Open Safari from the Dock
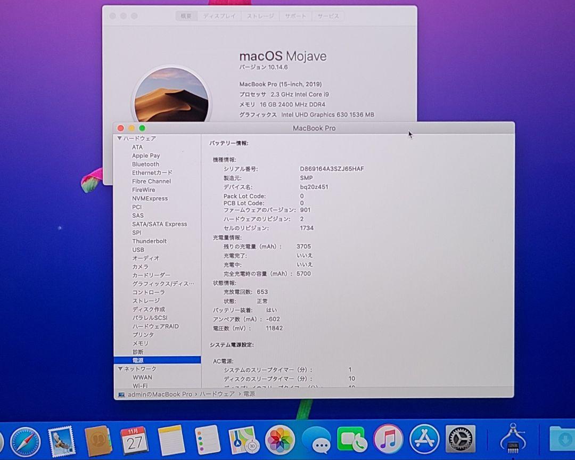 [26, 441]
